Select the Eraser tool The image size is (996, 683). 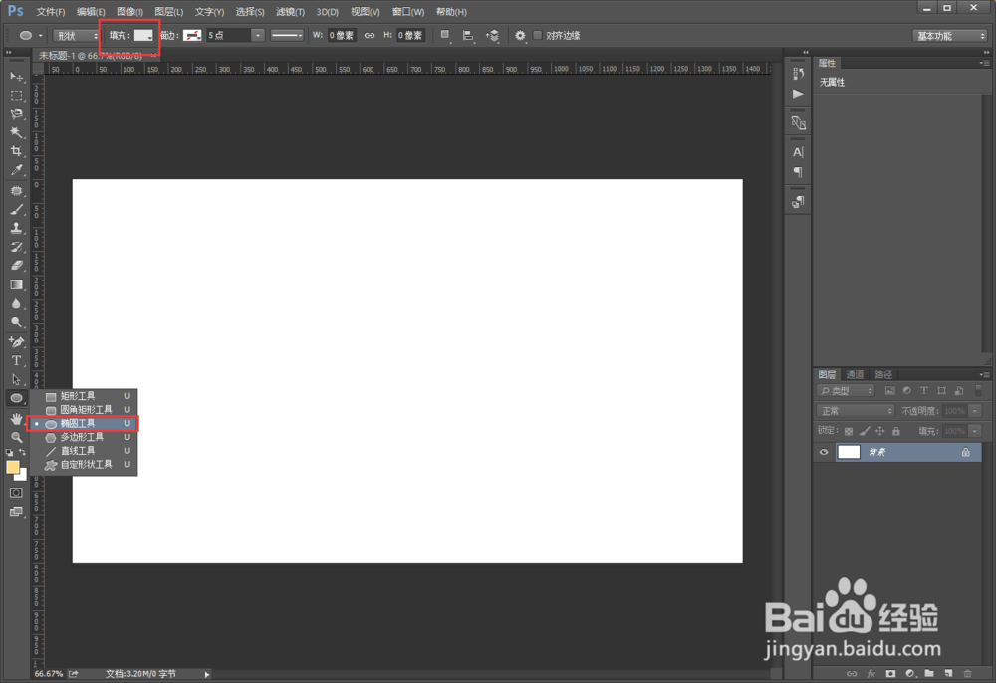click(x=16, y=265)
